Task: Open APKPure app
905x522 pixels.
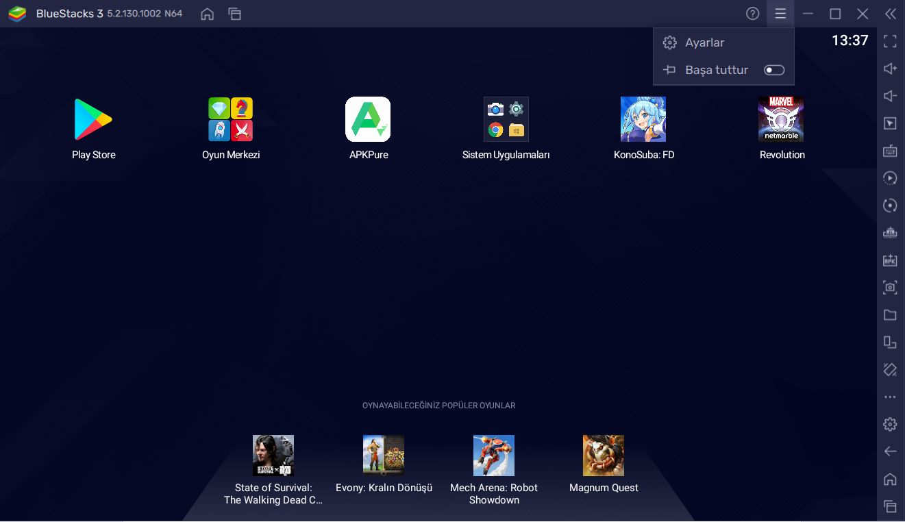Action: (x=368, y=119)
